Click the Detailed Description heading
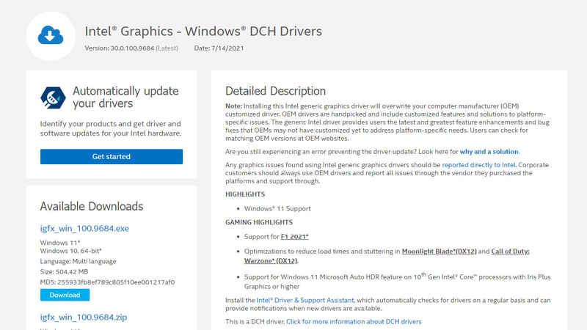Image resolution: width=587 pixels, height=330 pixels. point(276,91)
